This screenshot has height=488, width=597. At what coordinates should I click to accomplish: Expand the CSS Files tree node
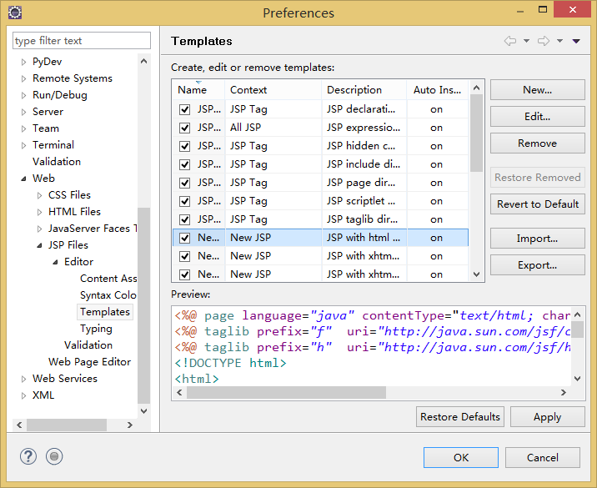pyautogui.click(x=39, y=195)
